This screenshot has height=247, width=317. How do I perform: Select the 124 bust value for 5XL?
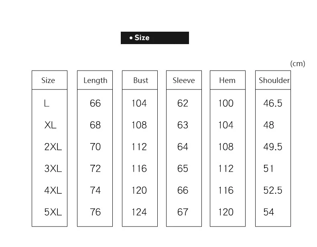pyautogui.click(x=139, y=212)
